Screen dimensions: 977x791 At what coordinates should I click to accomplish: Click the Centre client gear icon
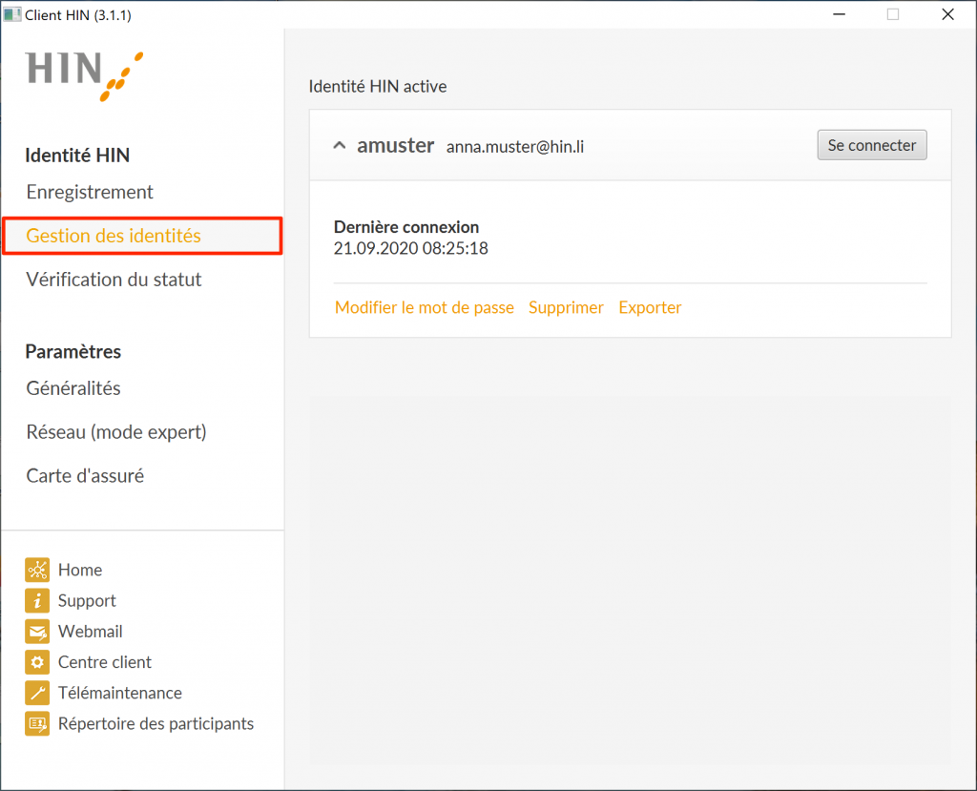(37, 662)
